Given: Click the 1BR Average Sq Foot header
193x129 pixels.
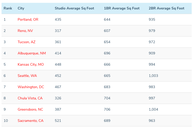Looking at the screenshot, I should (122, 8).
